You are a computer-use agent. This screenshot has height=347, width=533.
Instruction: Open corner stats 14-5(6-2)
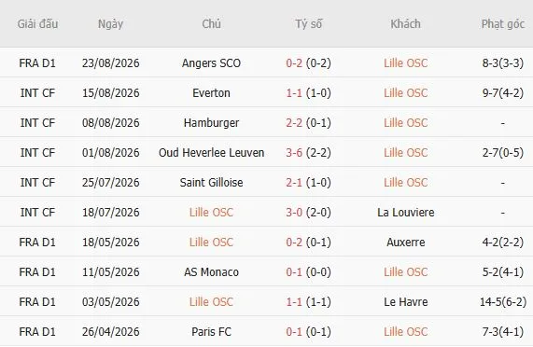(503, 302)
